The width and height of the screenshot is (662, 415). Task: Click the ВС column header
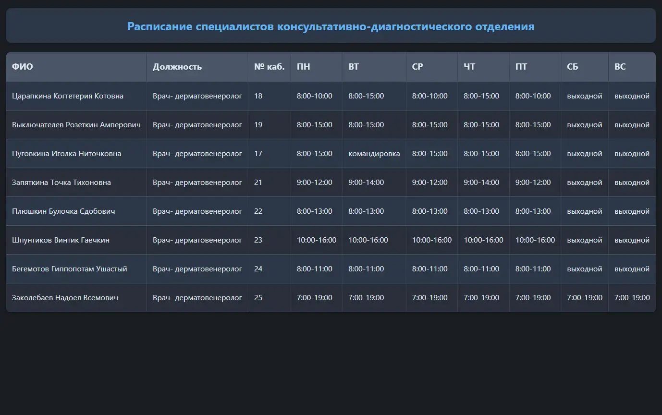point(620,67)
